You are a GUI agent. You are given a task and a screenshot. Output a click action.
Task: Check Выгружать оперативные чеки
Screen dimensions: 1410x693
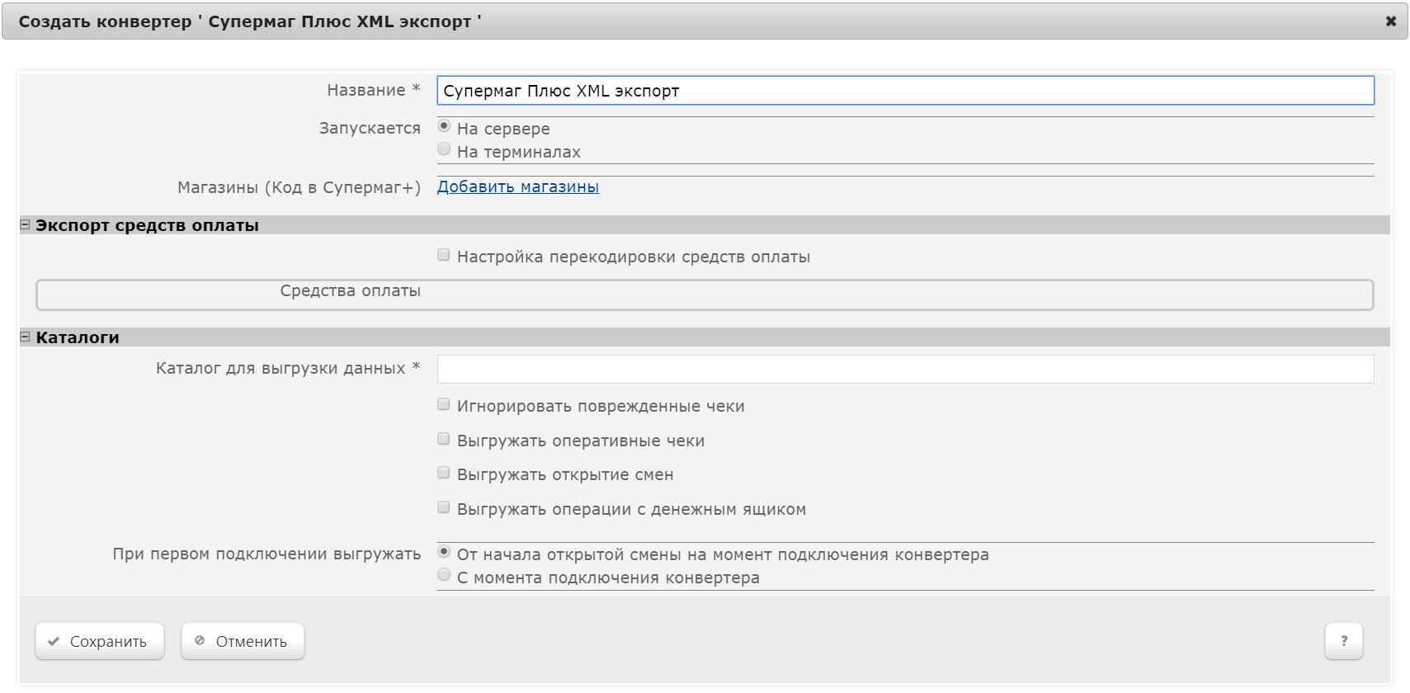click(444, 439)
